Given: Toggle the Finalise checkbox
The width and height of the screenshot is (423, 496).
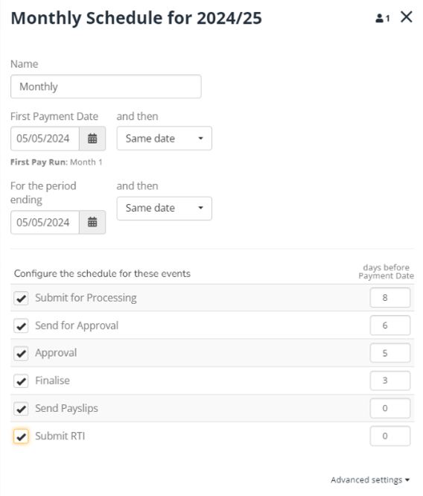Looking at the screenshot, I should pyautogui.click(x=21, y=381).
